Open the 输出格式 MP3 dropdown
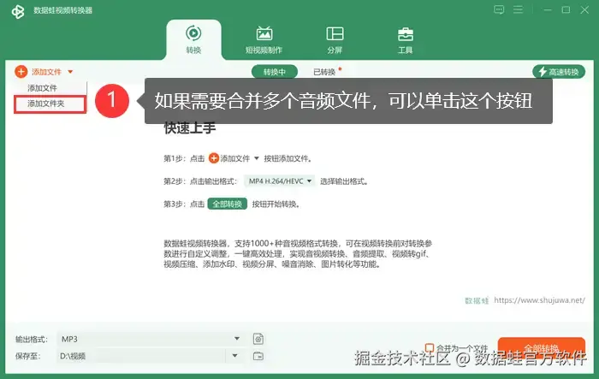599x379 pixels. coord(151,339)
